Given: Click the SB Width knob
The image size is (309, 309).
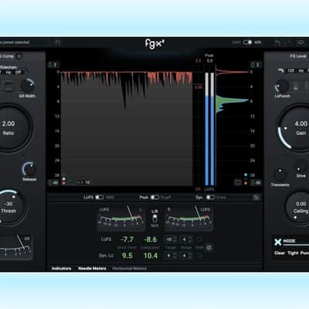Looking at the screenshot, I should 28,85.
